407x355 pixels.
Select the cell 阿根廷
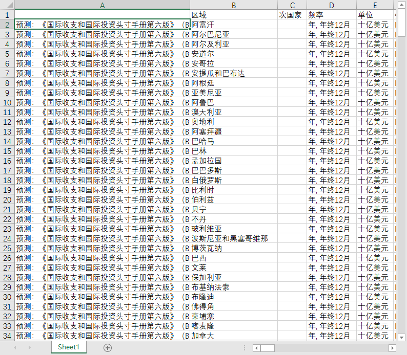click(234, 83)
